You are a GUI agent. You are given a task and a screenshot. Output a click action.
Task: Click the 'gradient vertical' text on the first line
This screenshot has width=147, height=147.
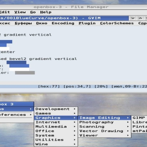28,35
